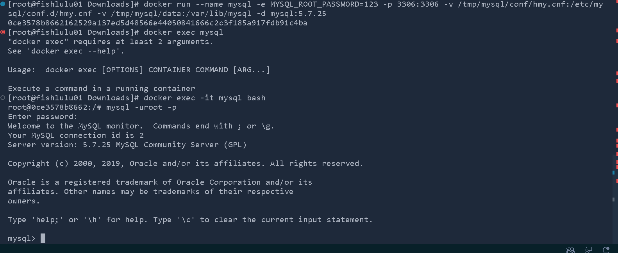Jump to the blue marker in the scrollbar ruler
The image size is (618, 253).
613,172
